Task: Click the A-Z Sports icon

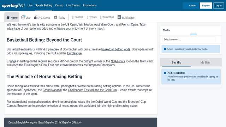Action: point(36,17)
